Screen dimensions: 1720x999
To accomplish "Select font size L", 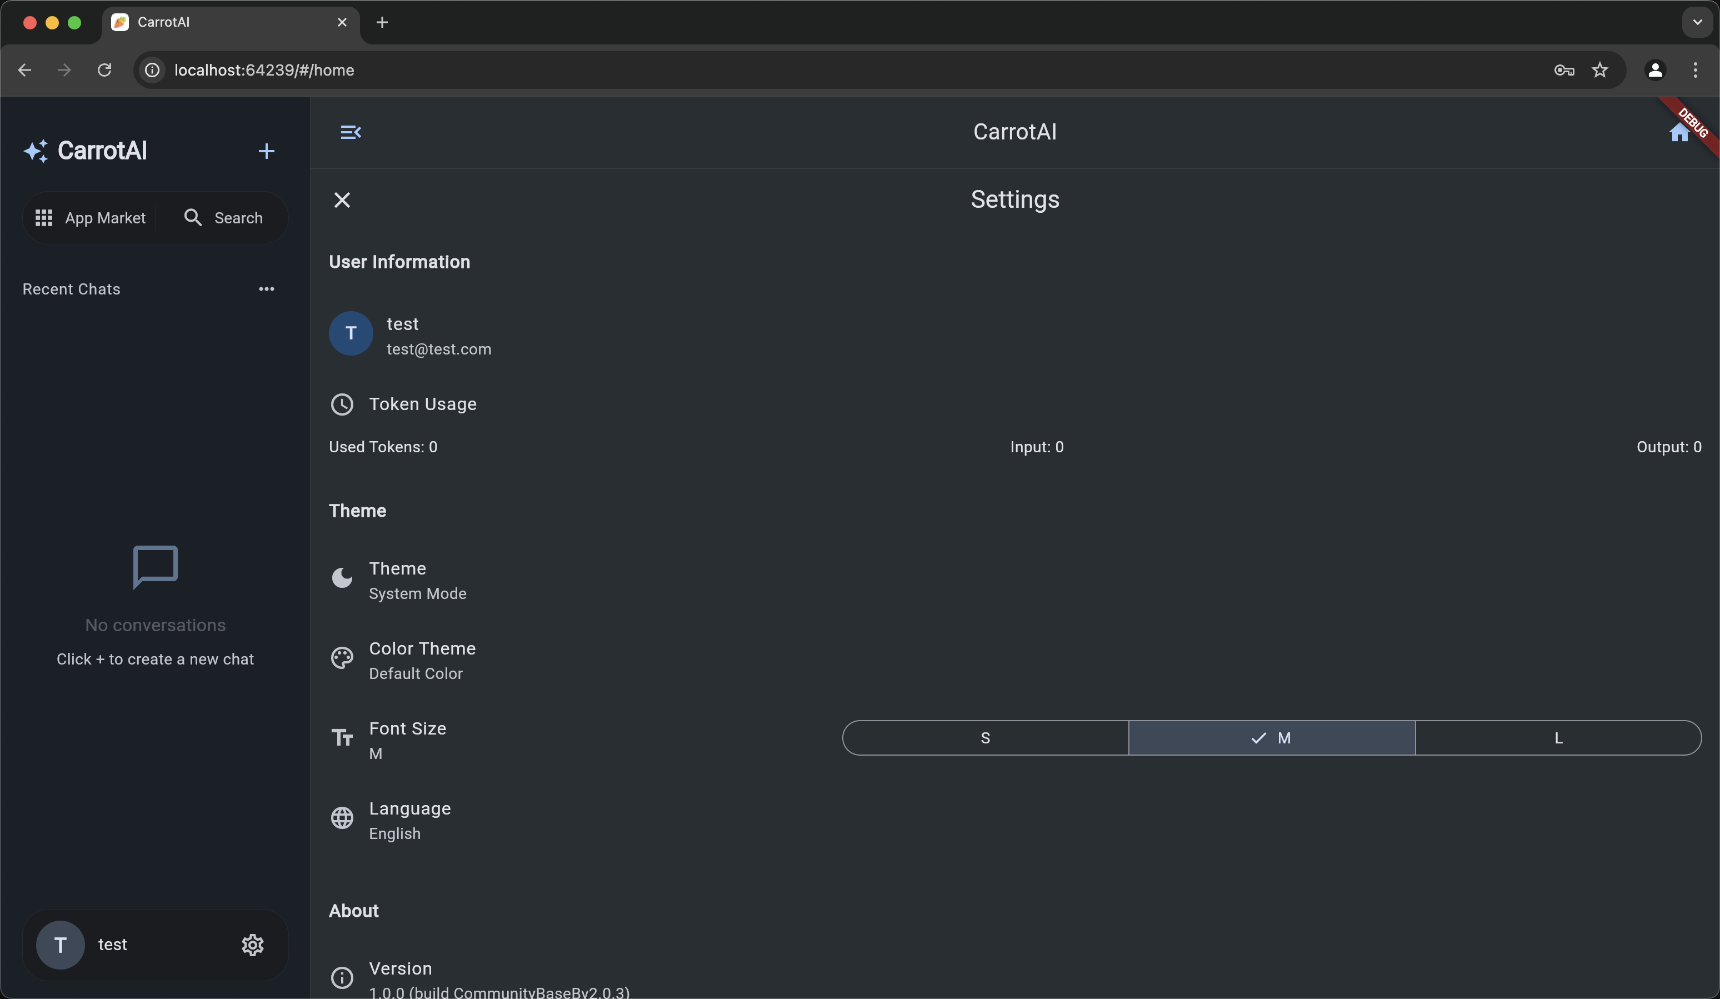I will click(1558, 737).
